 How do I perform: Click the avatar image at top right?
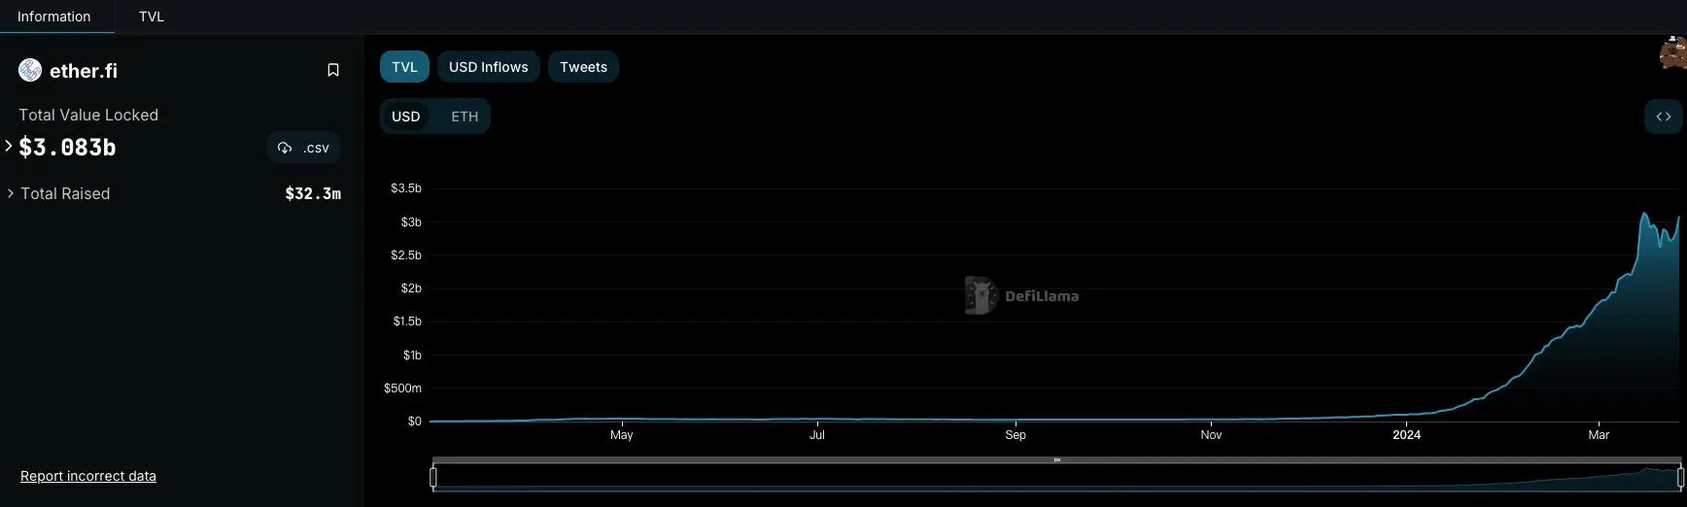1673,52
